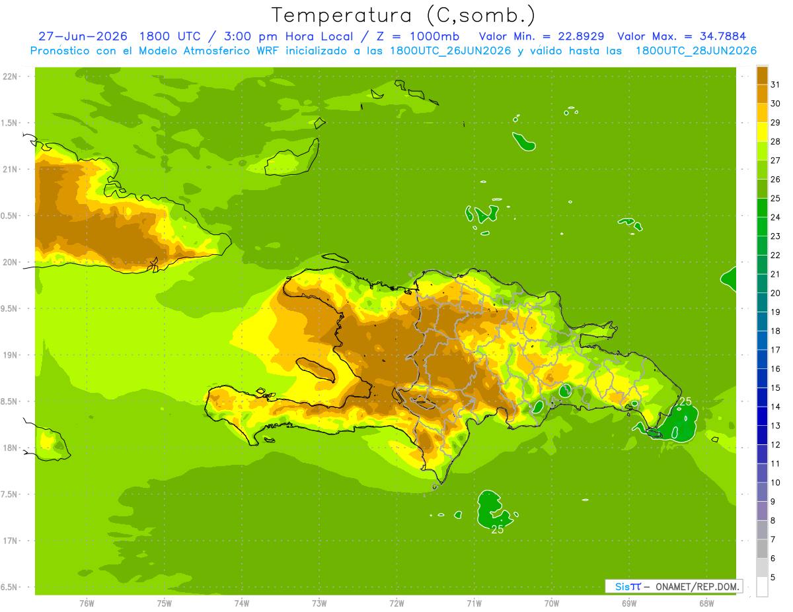Click the "SisTT - ONAMET/REP.DOM." credit box
This screenshot has height=612, width=793.
coord(673,586)
